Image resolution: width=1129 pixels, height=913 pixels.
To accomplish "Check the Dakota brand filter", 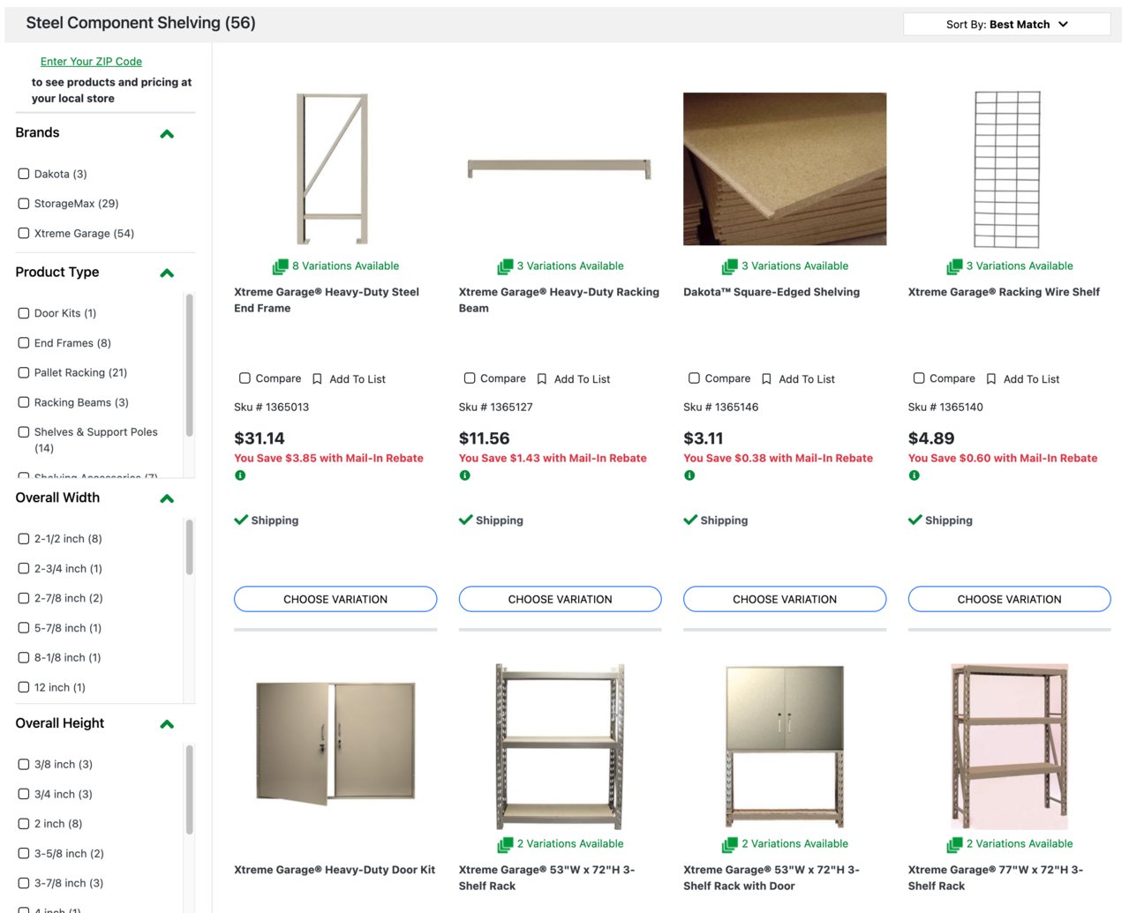I will 24,174.
